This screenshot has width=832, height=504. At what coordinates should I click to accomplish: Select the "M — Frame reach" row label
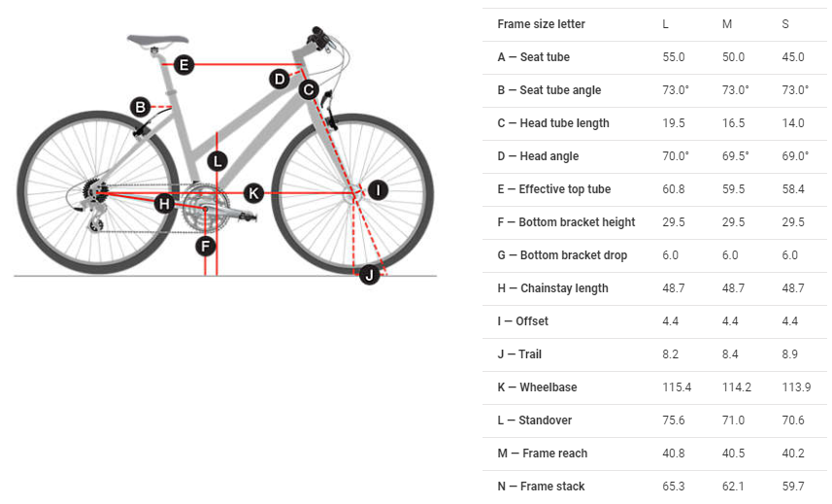[x=542, y=454]
